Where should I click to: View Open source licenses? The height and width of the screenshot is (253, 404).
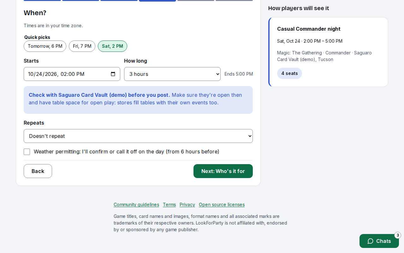point(222,205)
